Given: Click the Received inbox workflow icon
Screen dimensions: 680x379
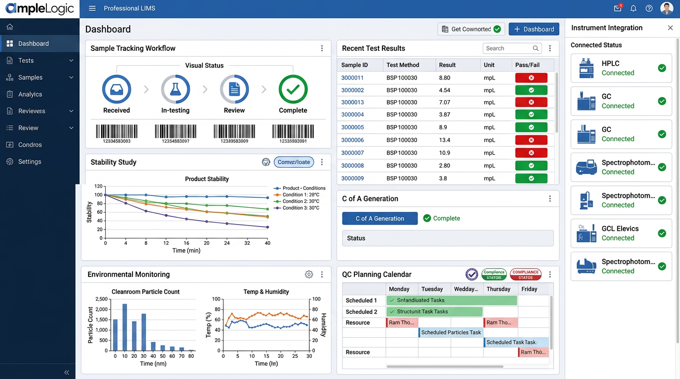Looking at the screenshot, I should [x=117, y=89].
